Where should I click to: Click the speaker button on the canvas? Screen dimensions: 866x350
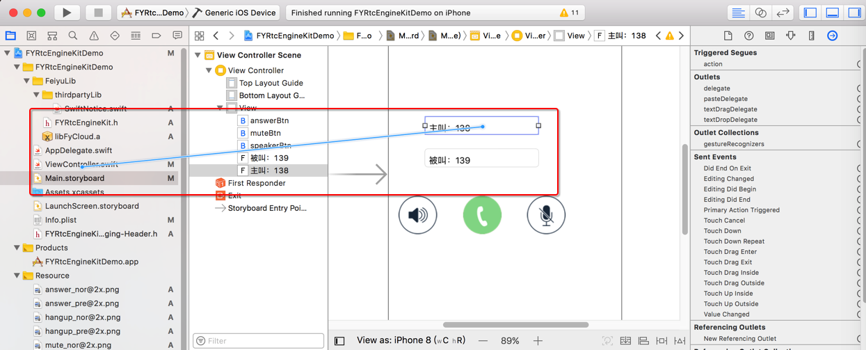click(418, 215)
